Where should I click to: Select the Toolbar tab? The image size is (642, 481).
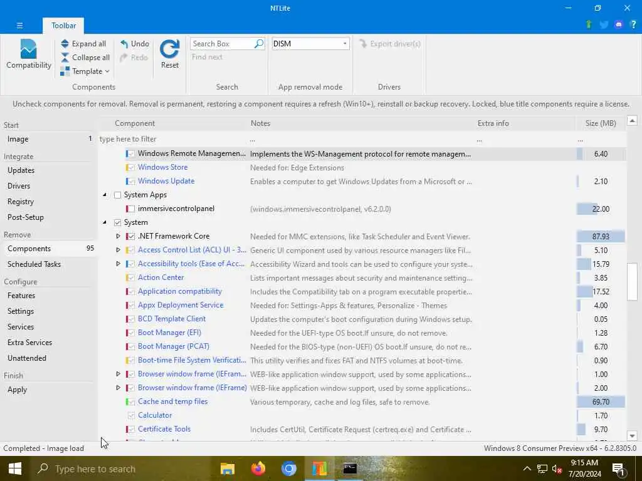click(x=63, y=25)
